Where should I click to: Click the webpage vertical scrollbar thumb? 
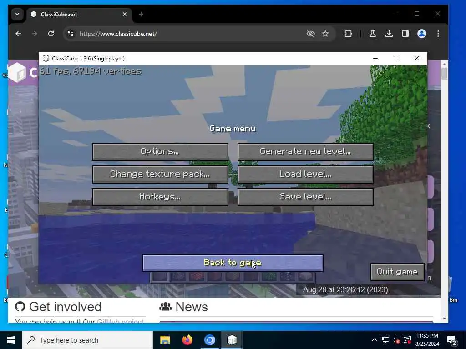pyautogui.click(x=444, y=74)
